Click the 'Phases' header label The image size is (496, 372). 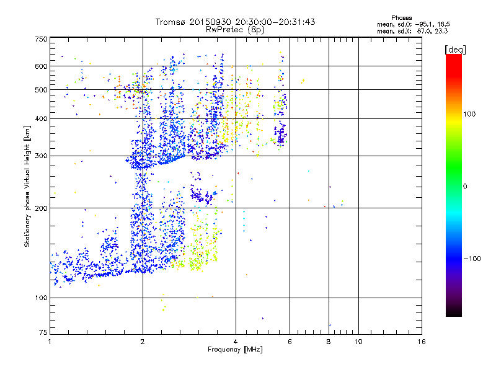click(x=401, y=18)
